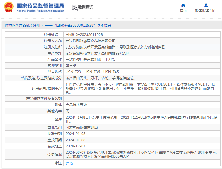Select 生效日期 value 2024-01-08
Screen dimensions: 222x169
pyautogui.click(x=76, y=140)
